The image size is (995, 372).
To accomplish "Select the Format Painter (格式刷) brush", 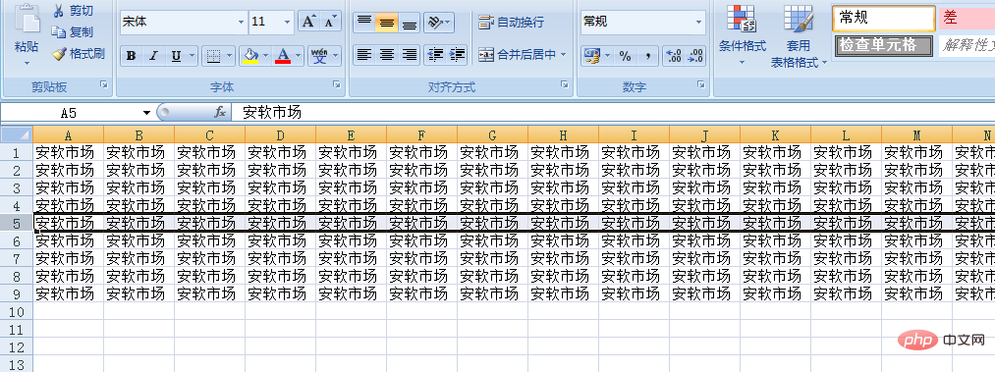I will 59,54.
